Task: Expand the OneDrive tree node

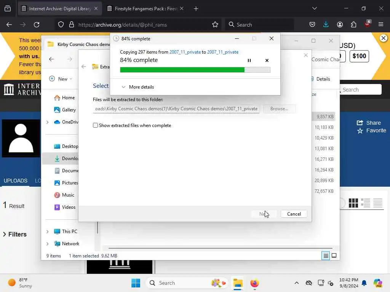Action: [x=48, y=122]
